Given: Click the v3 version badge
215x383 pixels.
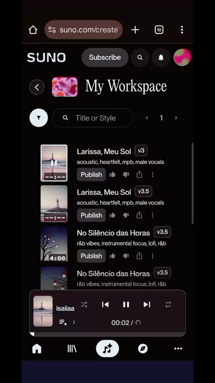Looking at the screenshot, I should [x=141, y=151].
